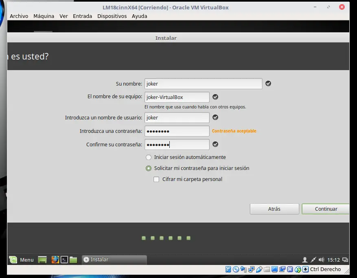The image size is (357, 278).
Task: Click the 15:12 clock in the panel
Action: coord(333,260)
